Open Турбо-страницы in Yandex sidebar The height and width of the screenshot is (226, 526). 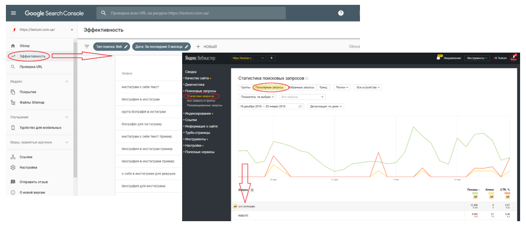tap(198, 133)
